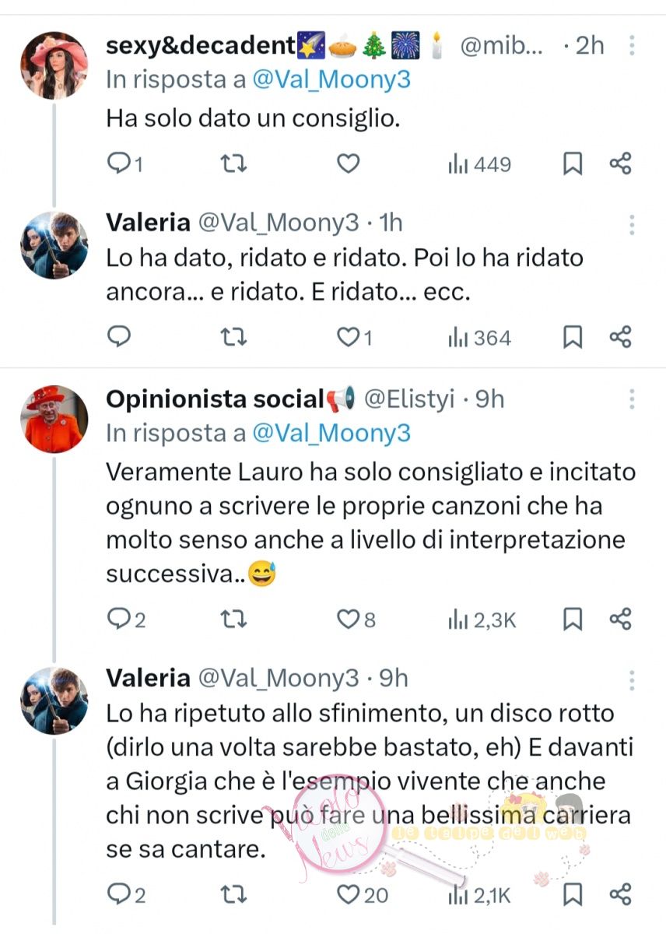
Task: View analytics showing 2,3K views
Action: tap(482, 619)
